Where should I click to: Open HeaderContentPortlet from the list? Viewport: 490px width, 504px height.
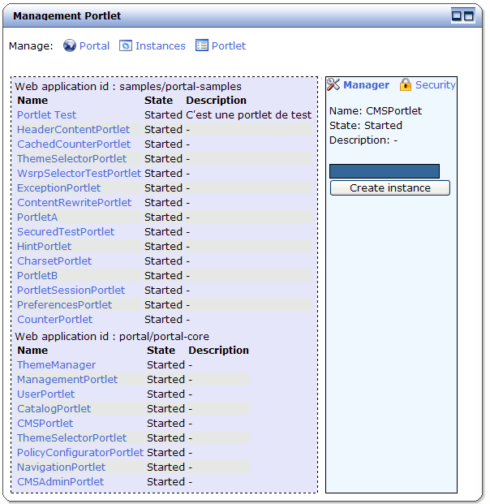point(73,130)
